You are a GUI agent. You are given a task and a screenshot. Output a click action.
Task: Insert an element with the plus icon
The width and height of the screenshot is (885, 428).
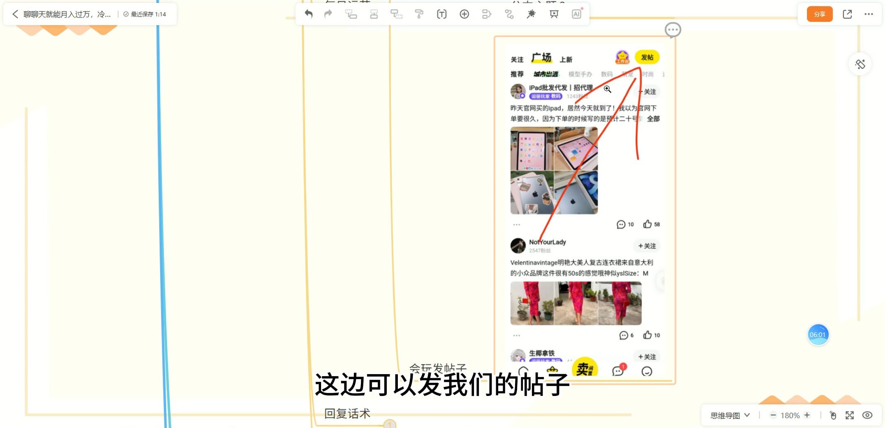tap(464, 14)
